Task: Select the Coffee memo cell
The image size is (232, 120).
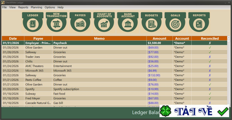Action: pyautogui.click(x=99, y=80)
